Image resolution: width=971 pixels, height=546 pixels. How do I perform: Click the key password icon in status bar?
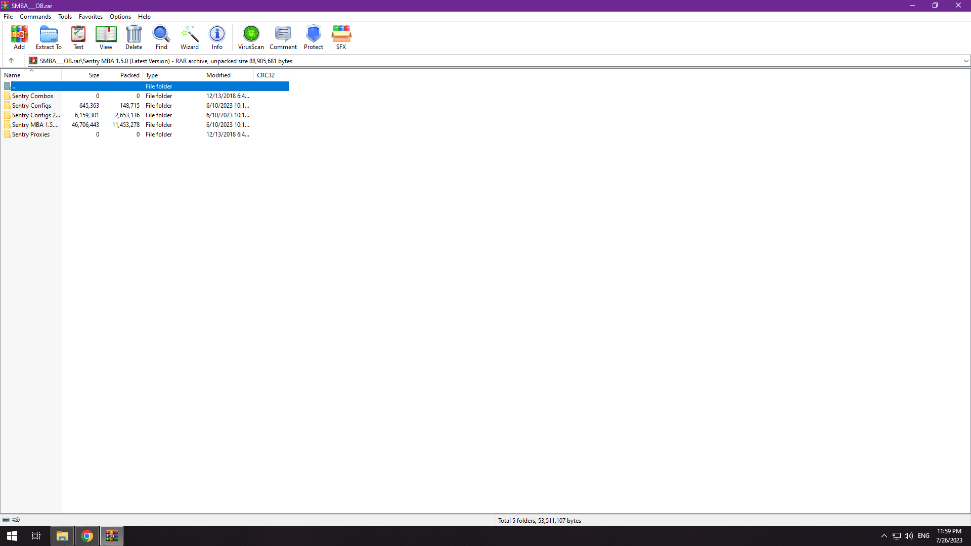[x=16, y=520]
